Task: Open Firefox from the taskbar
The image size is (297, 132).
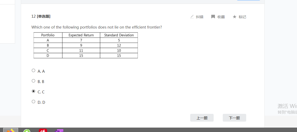Action: point(11,130)
